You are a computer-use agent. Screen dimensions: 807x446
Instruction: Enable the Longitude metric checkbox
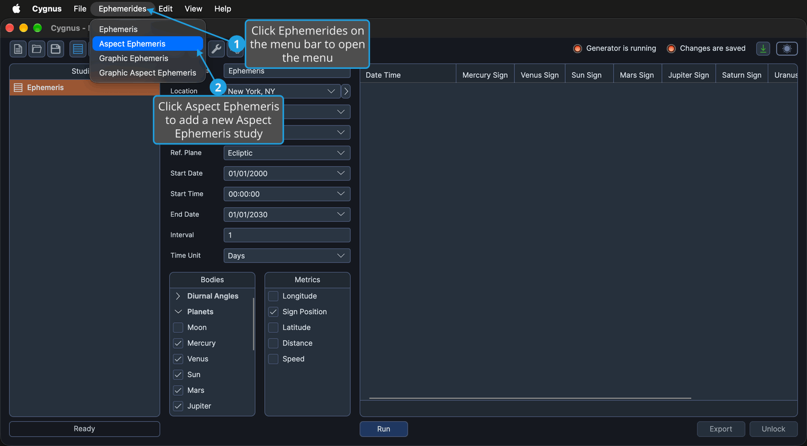[273, 296]
